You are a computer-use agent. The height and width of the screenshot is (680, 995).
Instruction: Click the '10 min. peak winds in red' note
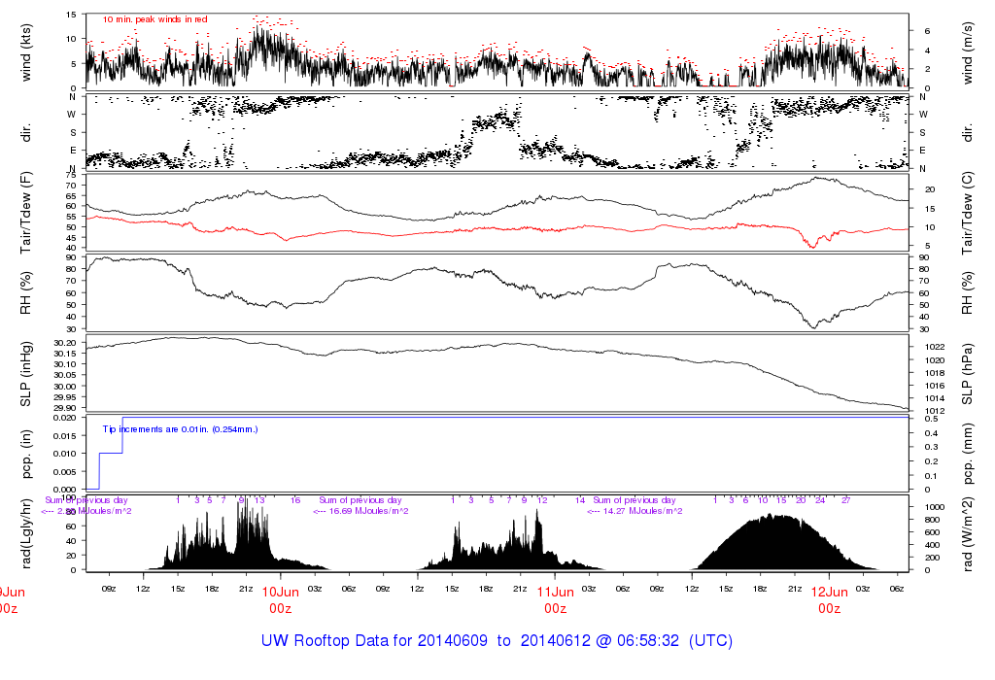coord(154,19)
